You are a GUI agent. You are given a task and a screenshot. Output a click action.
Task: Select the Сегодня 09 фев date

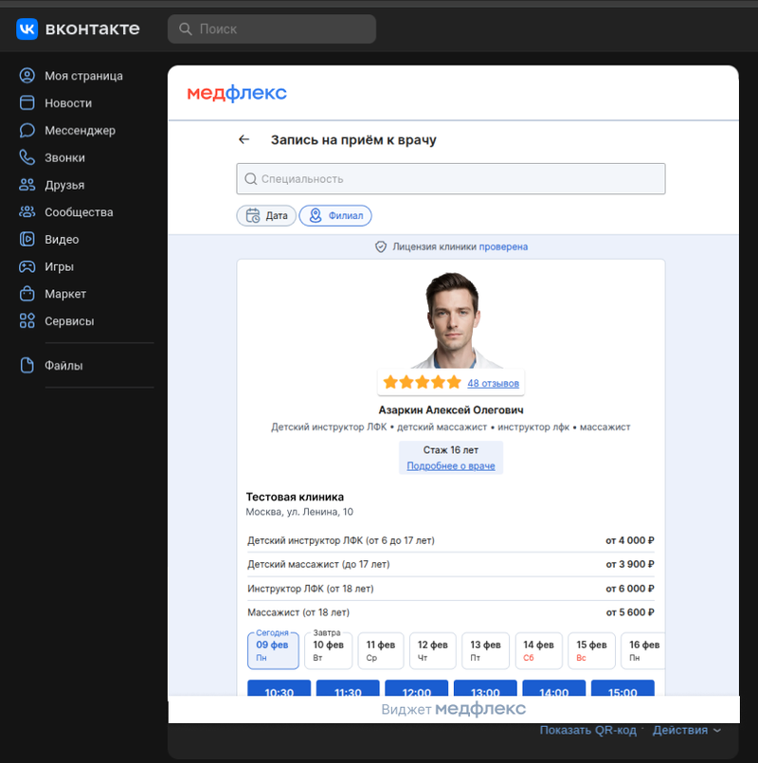pos(273,650)
